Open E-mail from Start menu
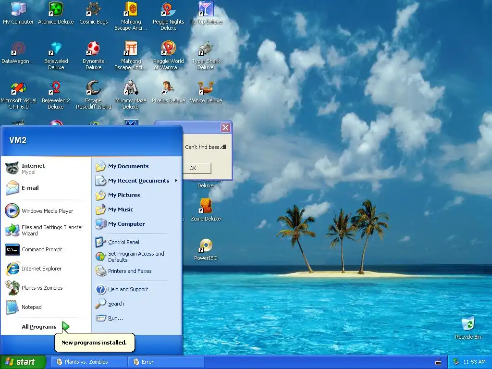This screenshot has height=369, width=492. click(46, 188)
